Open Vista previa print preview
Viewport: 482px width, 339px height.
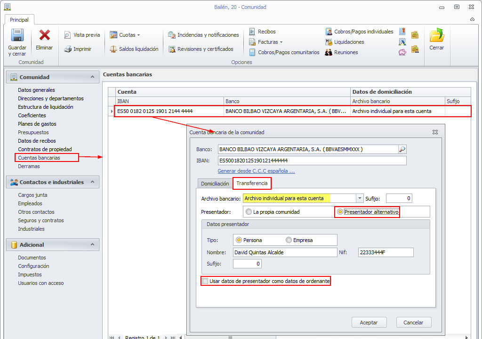coord(82,35)
